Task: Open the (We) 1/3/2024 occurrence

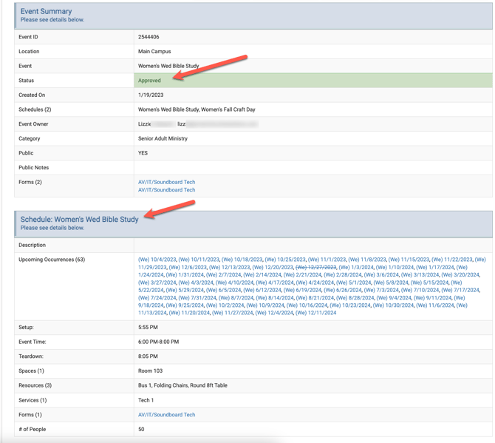Action: [x=356, y=267]
